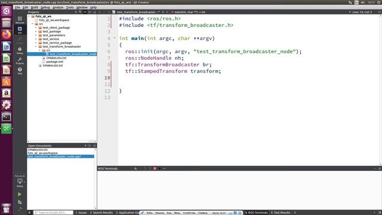Open the Build menu

pos(35,7)
